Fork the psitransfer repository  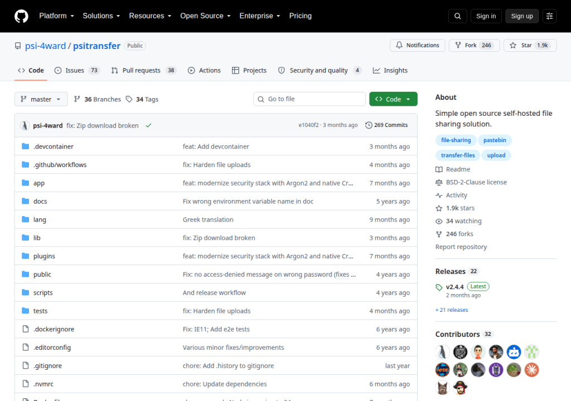474,46
